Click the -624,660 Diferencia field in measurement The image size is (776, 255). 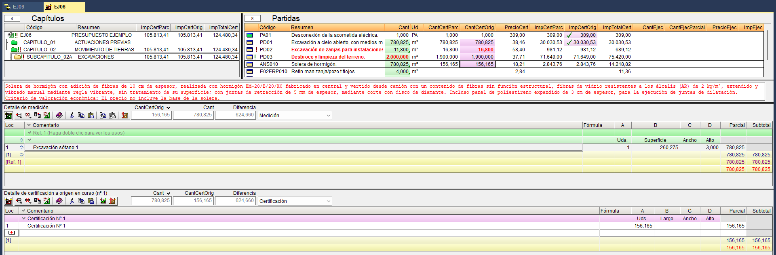pos(235,115)
